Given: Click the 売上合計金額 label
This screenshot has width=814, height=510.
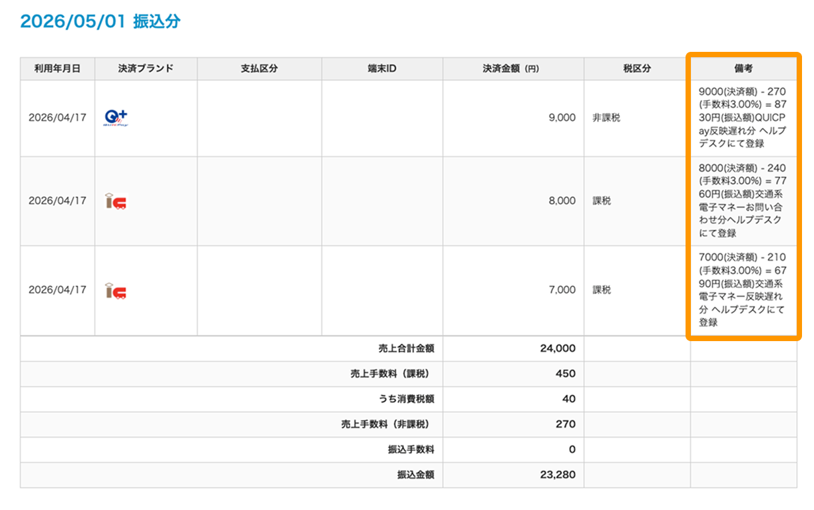Looking at the screenshot, I should click(406, 348).
